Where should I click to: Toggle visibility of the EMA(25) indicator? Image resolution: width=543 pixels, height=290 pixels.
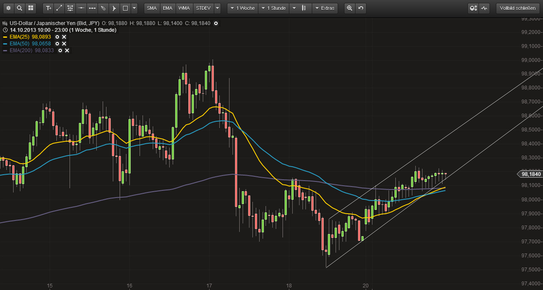tap(57, 37)
